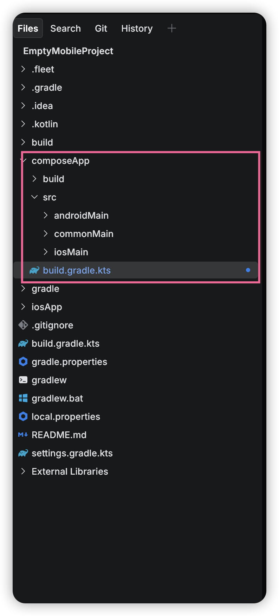Select the commonMain folder label
The width and height of the screenshot is (279, 616).
tap(84, 234)
